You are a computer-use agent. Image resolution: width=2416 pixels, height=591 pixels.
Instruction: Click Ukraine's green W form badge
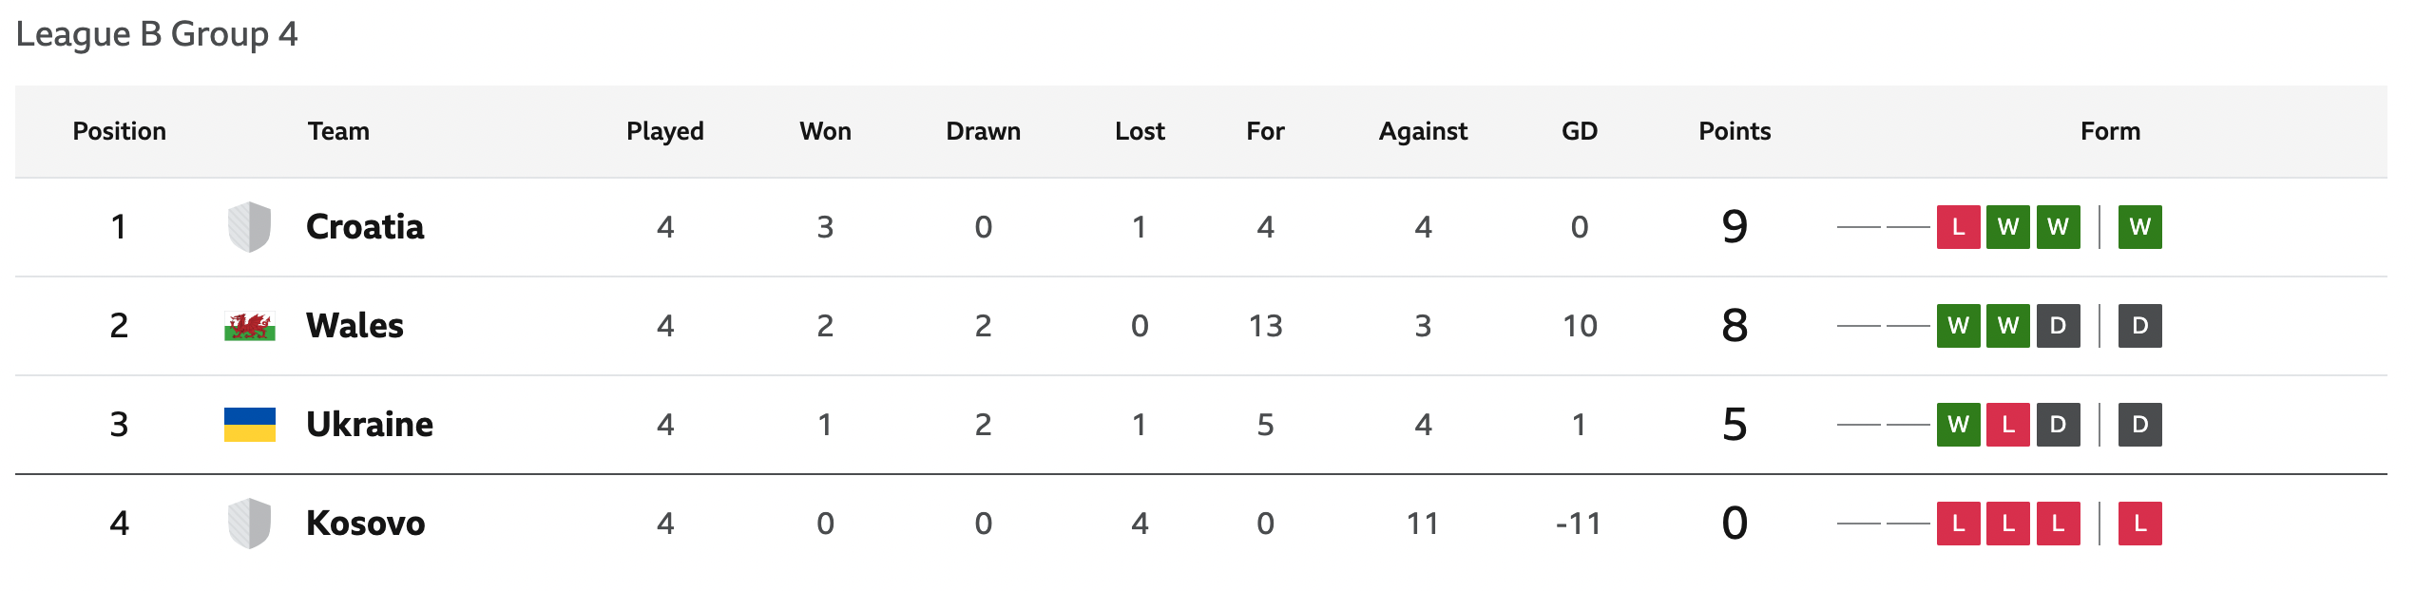click(1958, 425)
